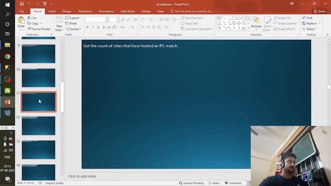Open Chrome from the taskbar
Viewport: 331px width, 186px height.
click(7, 56)
